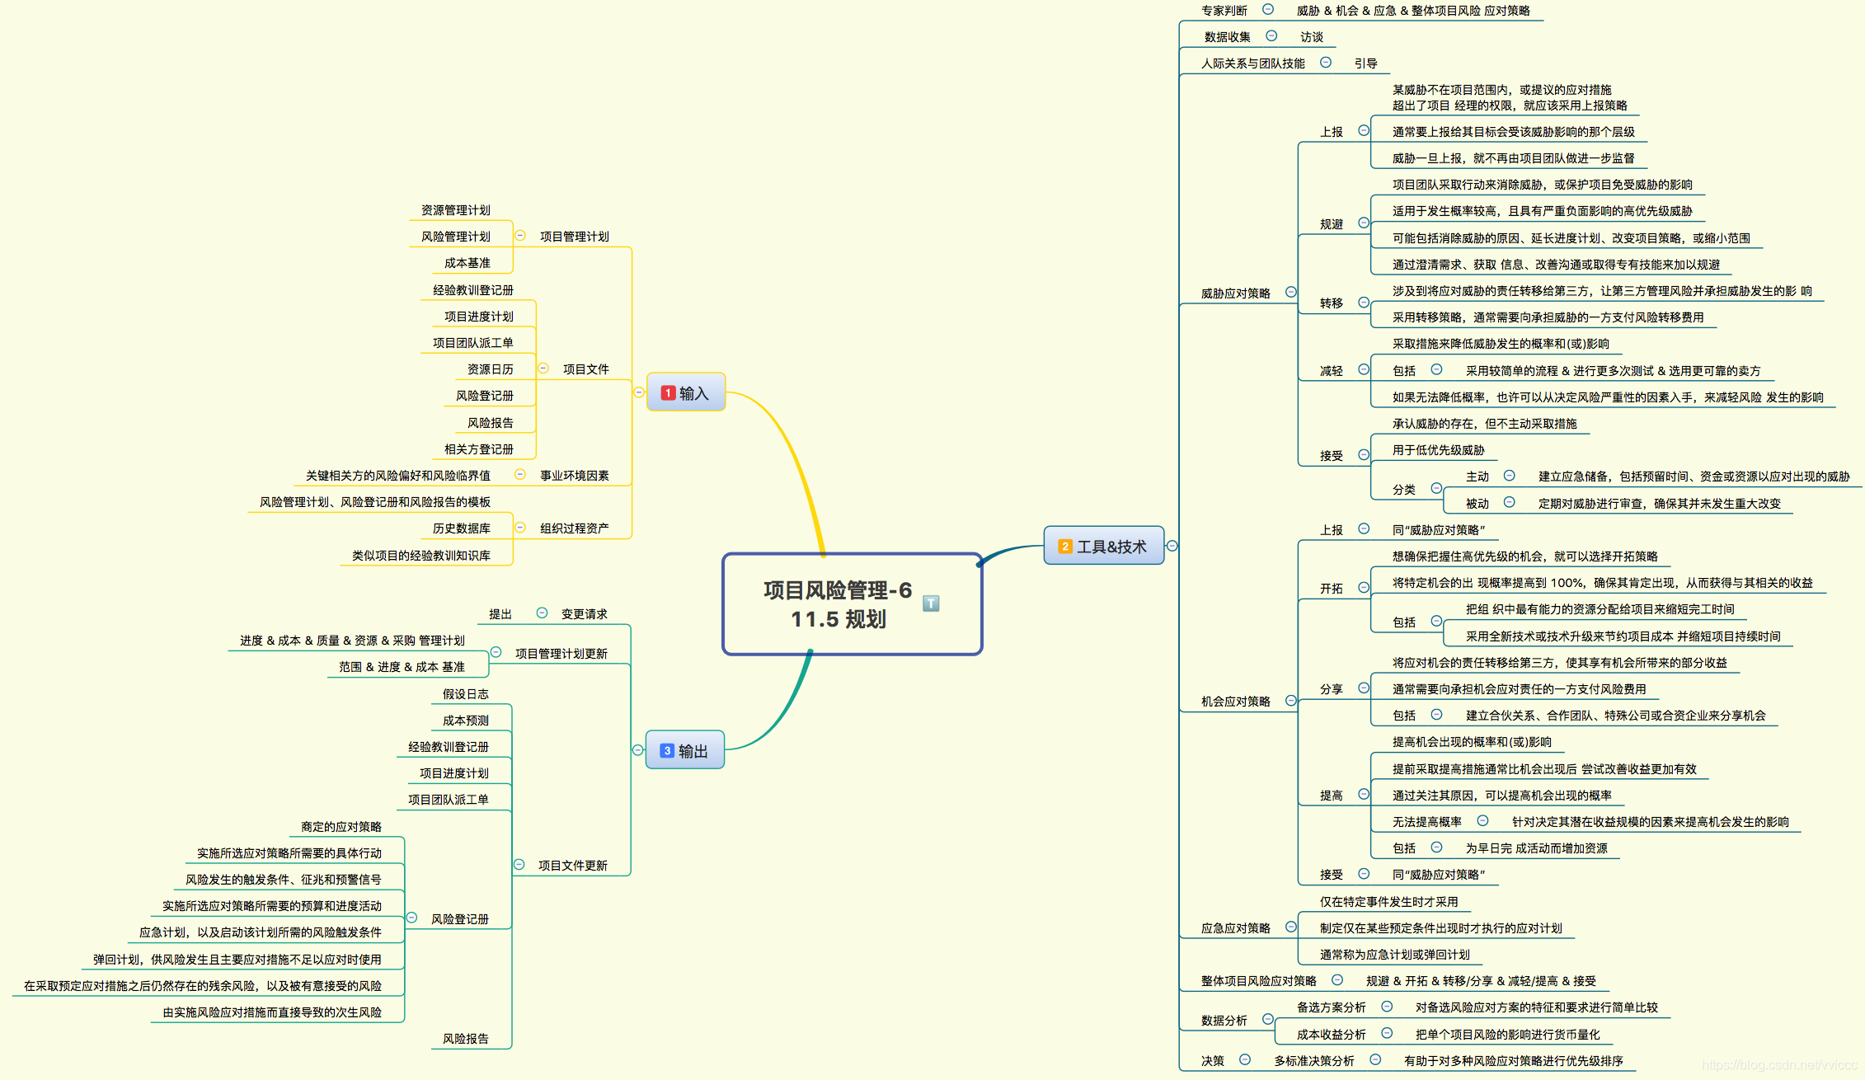The height and width of the screenshot is (1080, 1865).
Task: Select the 输入 branch node
Action: coord(686,392)
